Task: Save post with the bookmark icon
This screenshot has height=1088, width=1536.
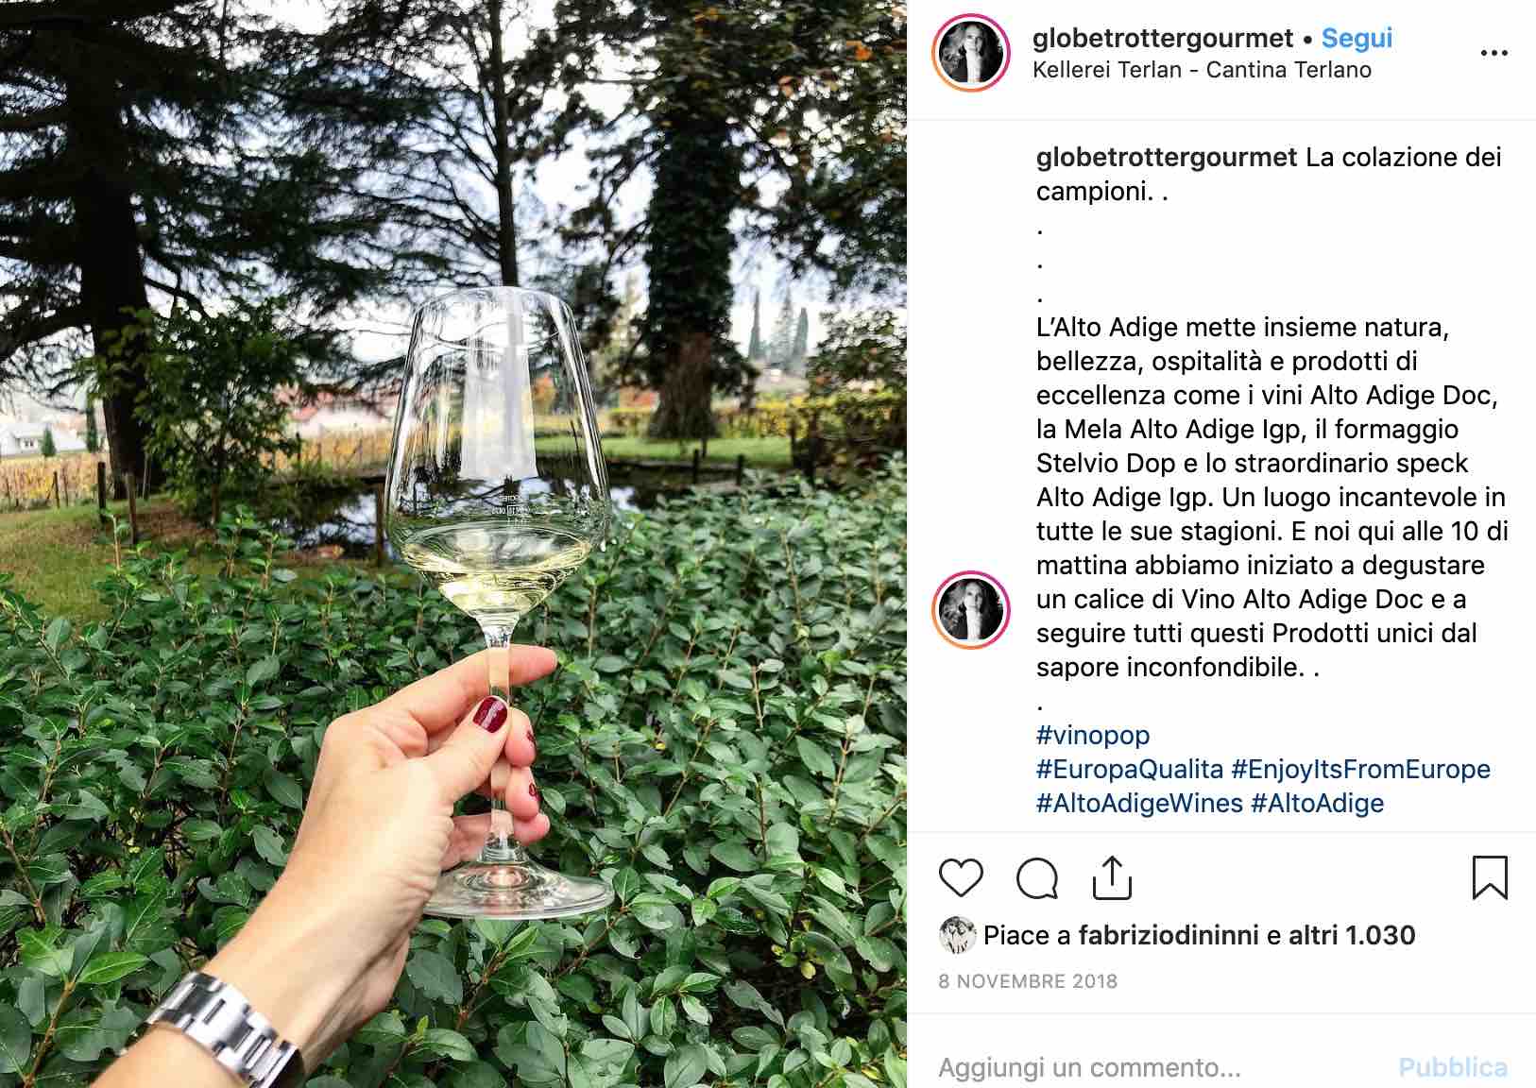Action: click(x=1490, y=877)
